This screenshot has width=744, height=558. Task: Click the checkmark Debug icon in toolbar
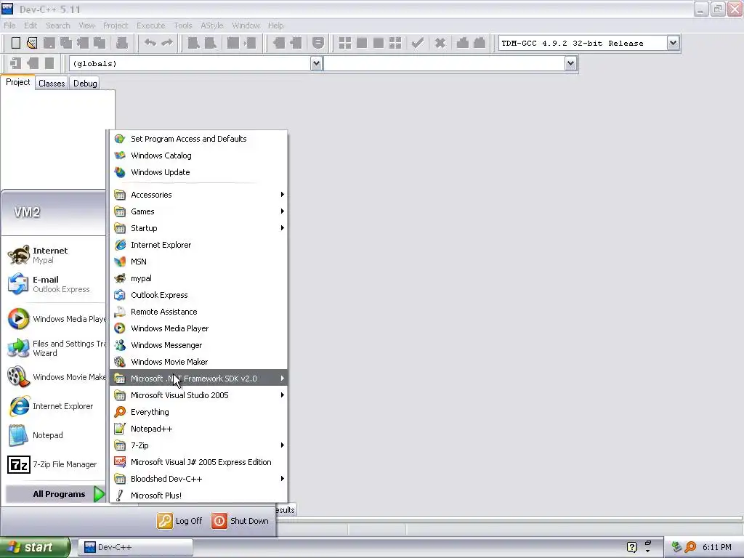418,43
